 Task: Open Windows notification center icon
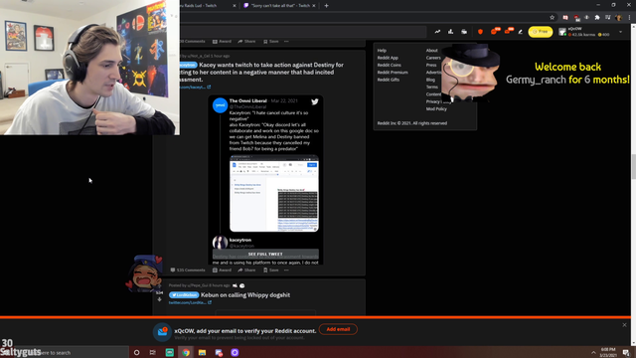pyautogui.click(x=626, y=352)
